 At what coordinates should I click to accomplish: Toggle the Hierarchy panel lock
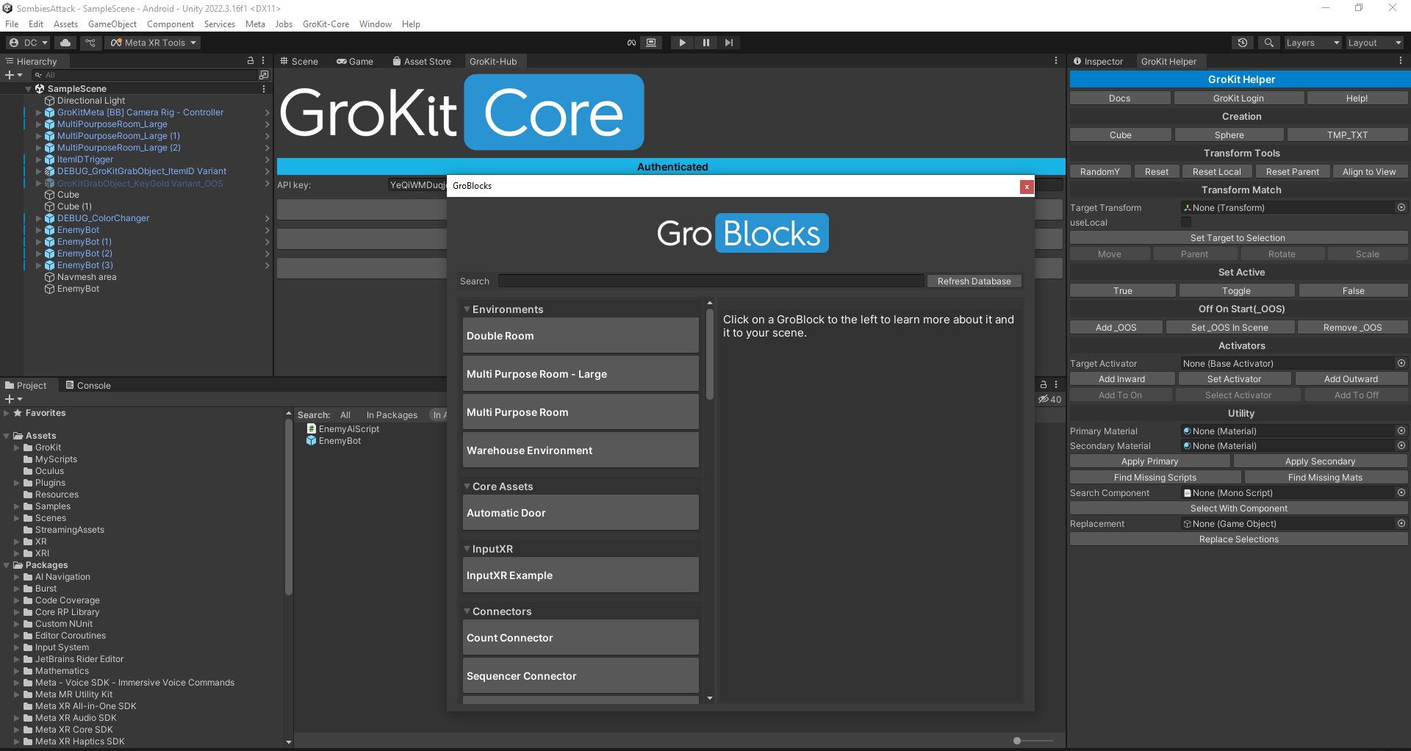[x=251, y=61]
